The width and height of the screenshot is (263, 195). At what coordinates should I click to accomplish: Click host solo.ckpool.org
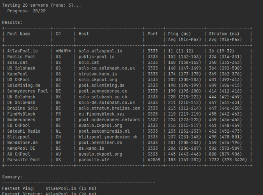tap(98, 79)
